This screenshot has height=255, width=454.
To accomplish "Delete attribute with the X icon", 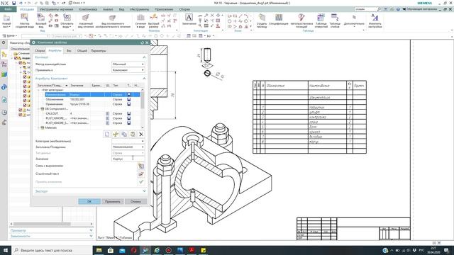I will coord(141,134).
